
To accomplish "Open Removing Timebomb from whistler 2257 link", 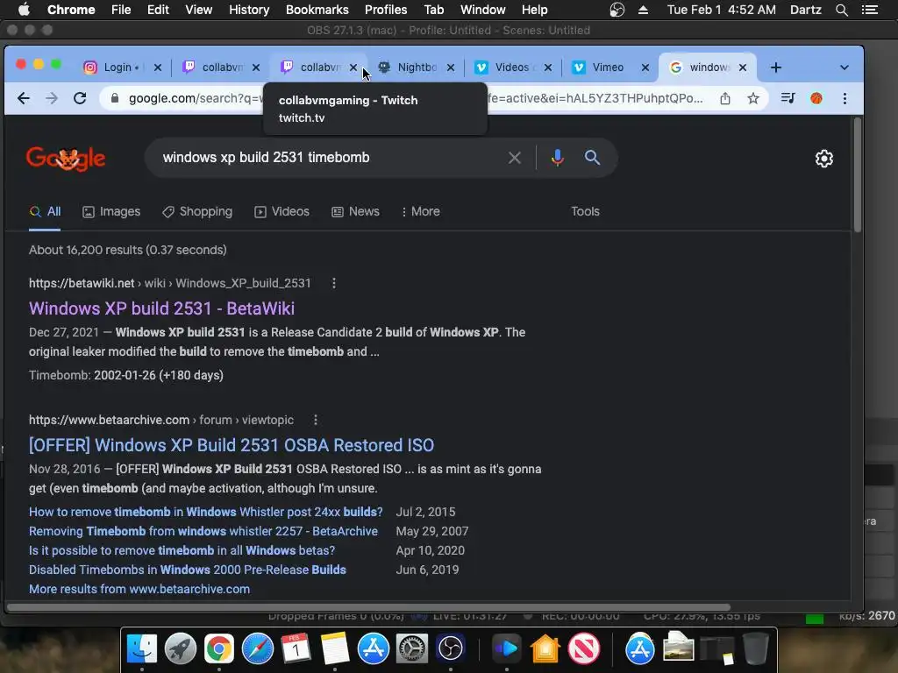I will point(203,532).
